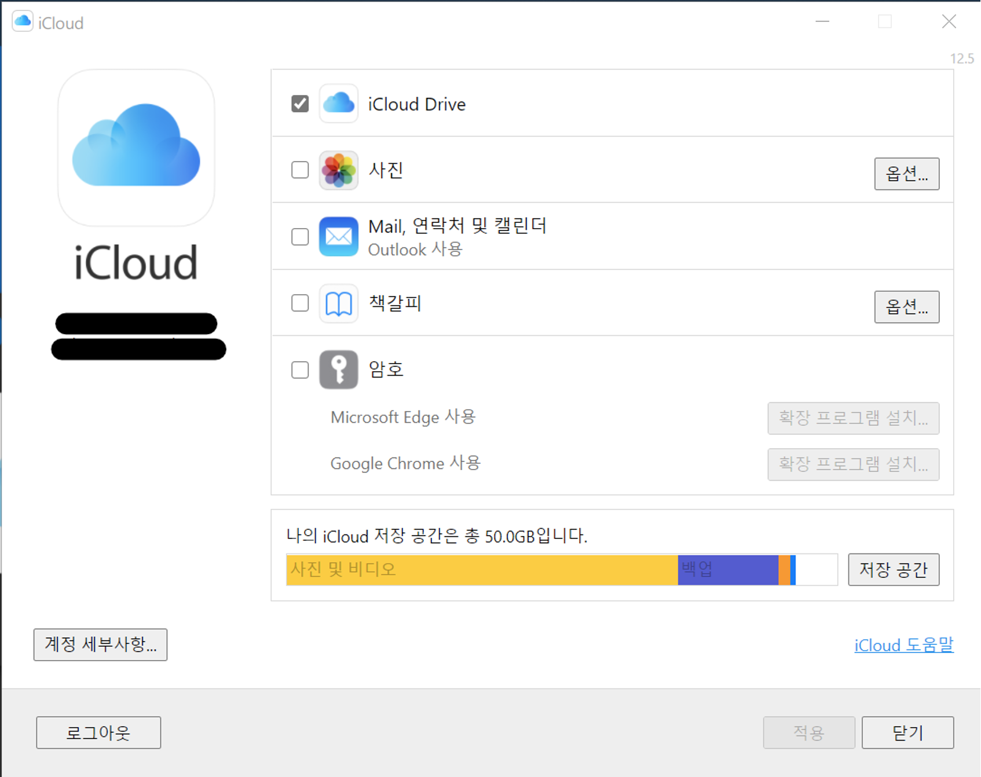981x777 pixels.
Task: Open 계정 세부사항
Action: click(101, 644)
